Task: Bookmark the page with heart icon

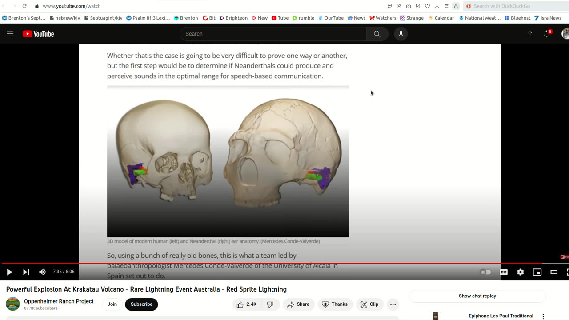Action: click(427, 6)
